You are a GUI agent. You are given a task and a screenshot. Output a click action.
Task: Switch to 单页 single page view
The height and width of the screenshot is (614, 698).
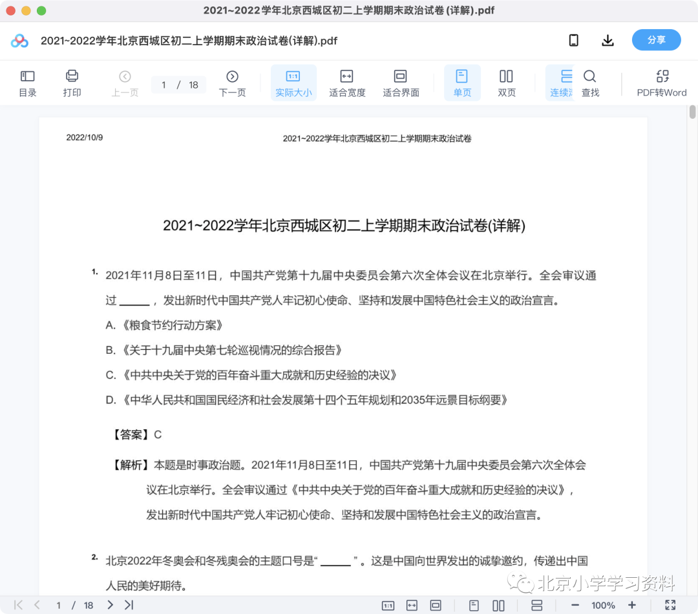point(462,83)
